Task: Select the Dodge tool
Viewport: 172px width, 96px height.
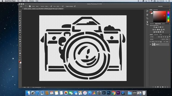Action: click(20, 42)
